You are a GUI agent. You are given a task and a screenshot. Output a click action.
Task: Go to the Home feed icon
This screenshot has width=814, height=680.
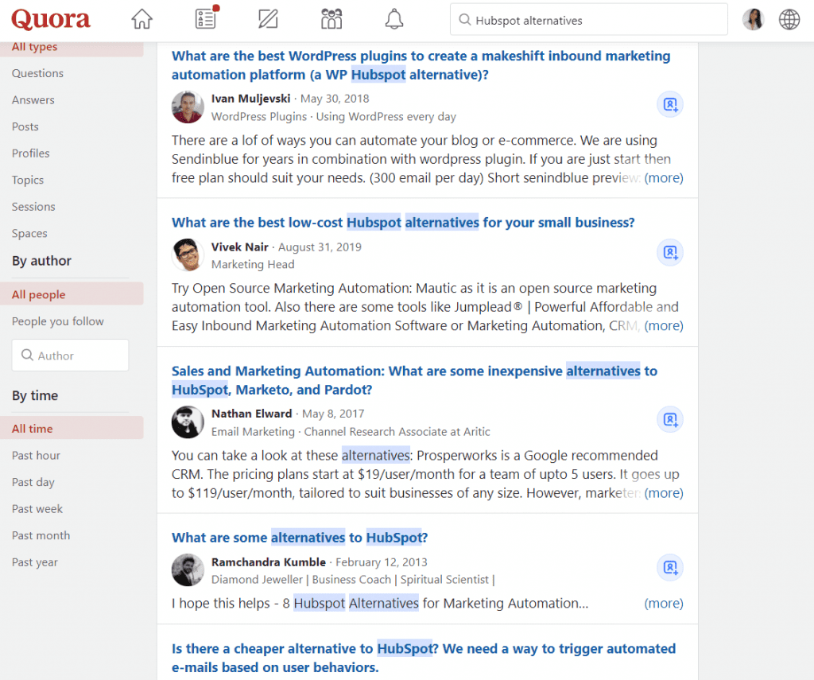141,19
